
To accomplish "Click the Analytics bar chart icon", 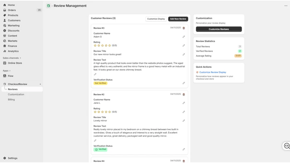I will (5, 51).
